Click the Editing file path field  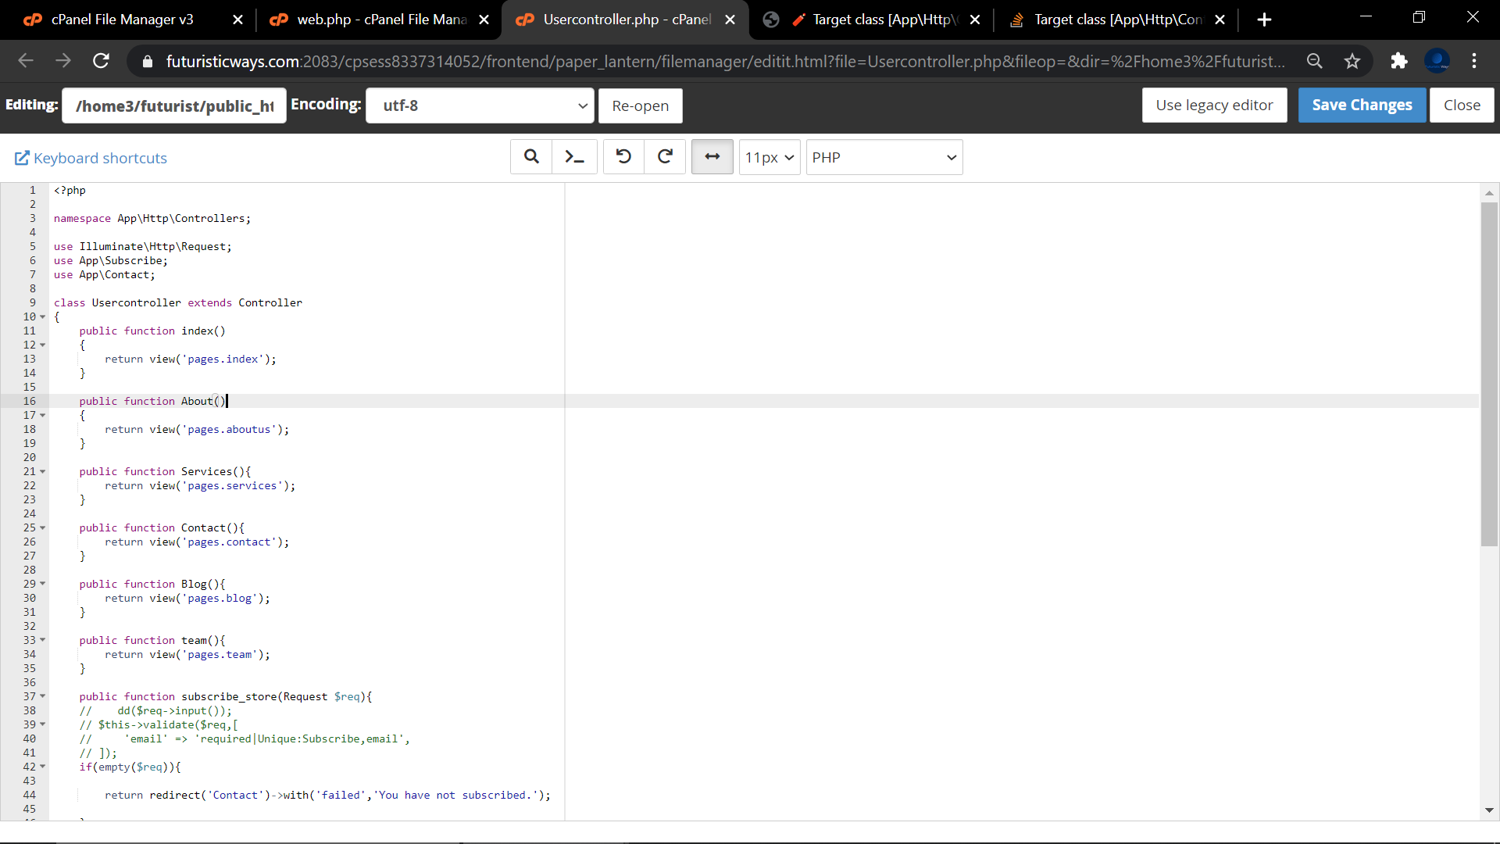[174, 105]
